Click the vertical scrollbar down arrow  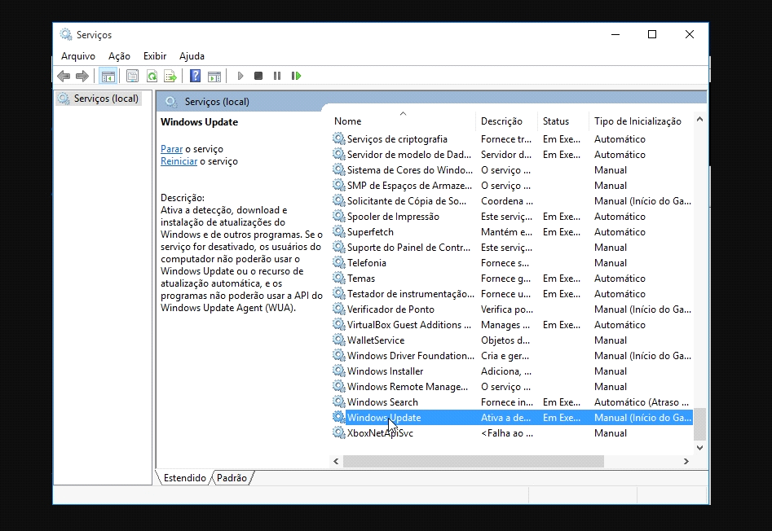pyautogui.click(x=699, y=447)
